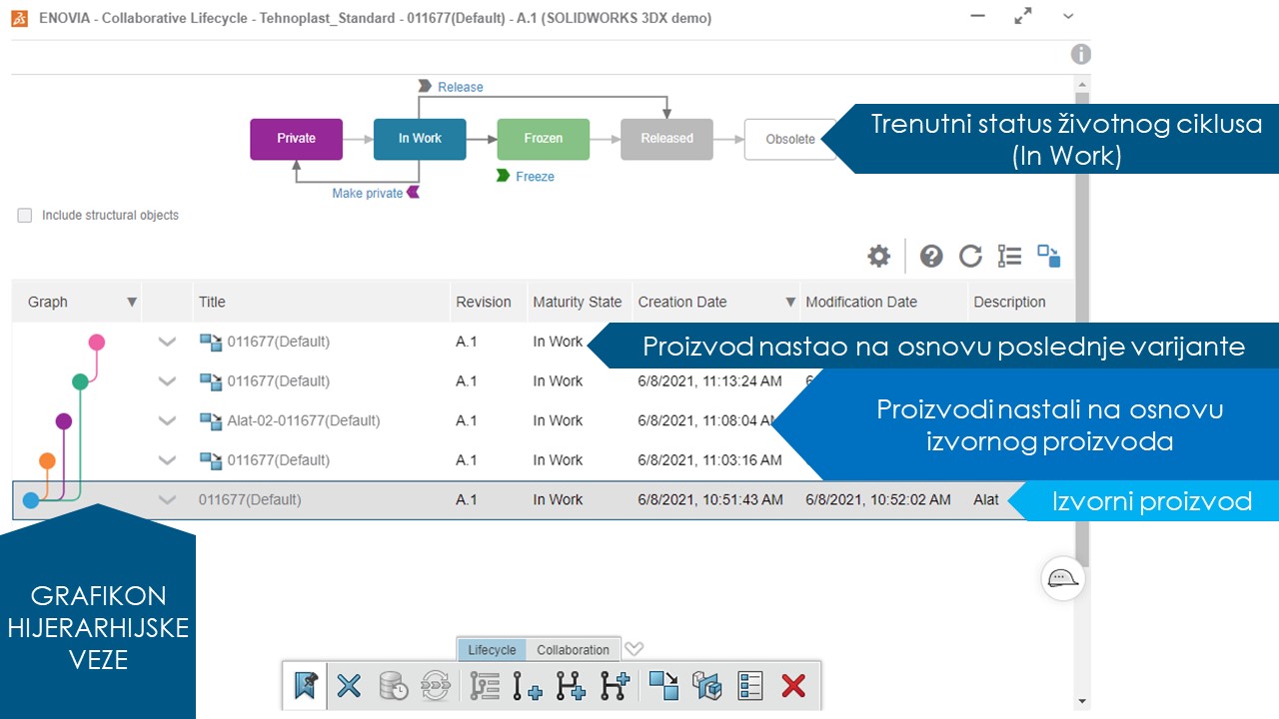This screenshot has height=719, width=1279.
Task: Click the help question mark icon
Action: [x=931, y=256]
